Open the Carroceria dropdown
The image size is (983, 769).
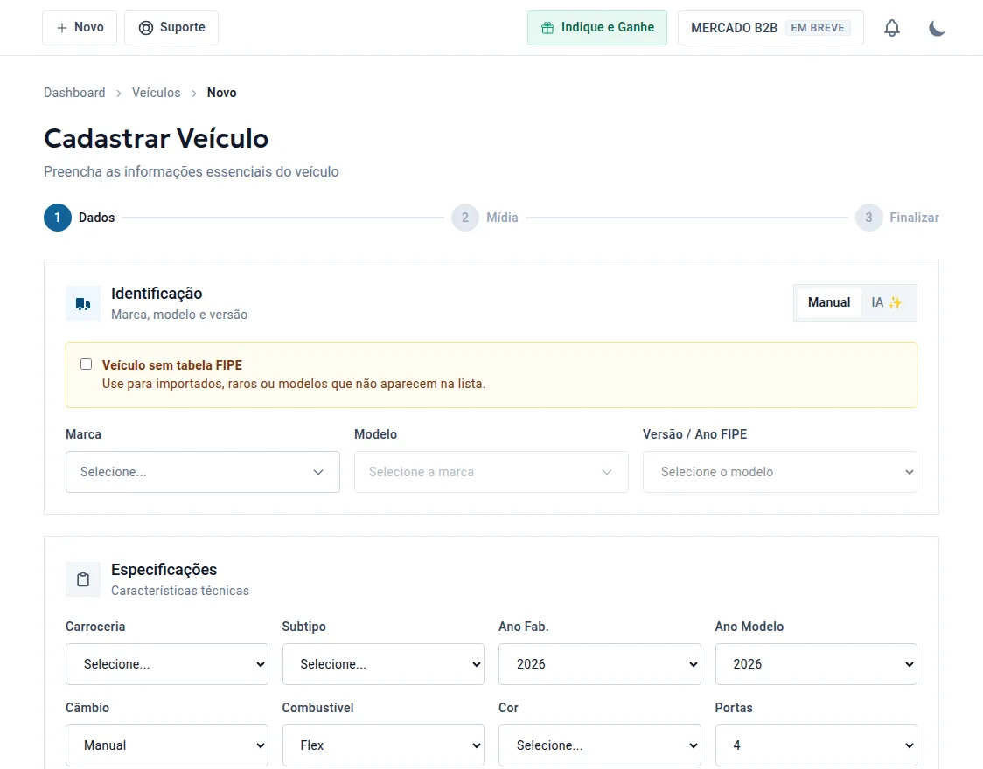pos(167,664)
